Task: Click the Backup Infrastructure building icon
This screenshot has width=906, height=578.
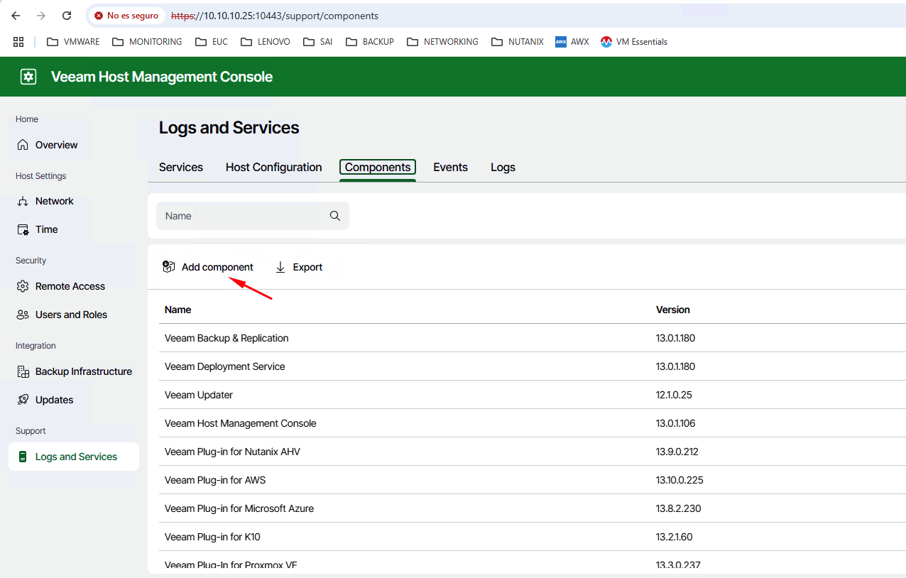Action: click(x=23, y=372)
